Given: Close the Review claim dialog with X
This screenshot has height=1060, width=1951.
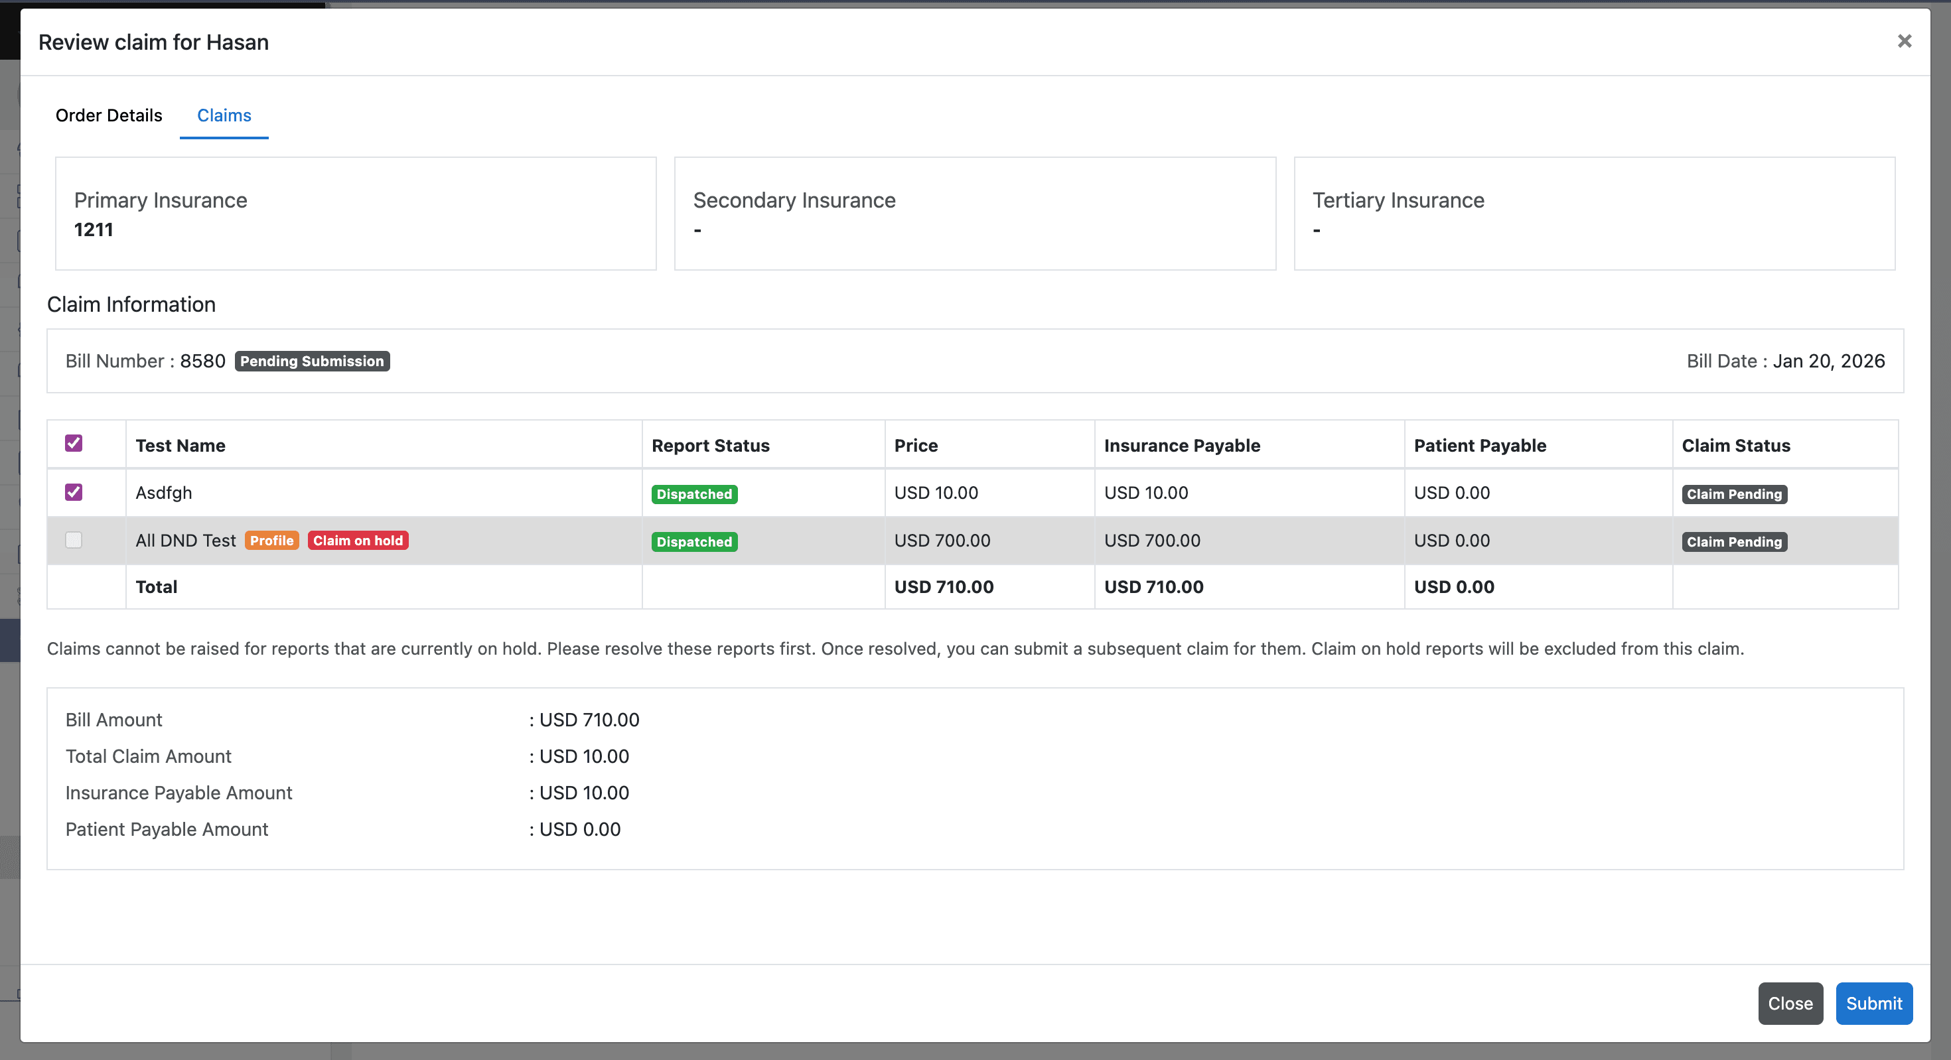Looking at the screenshot, I should [1904, 41].
